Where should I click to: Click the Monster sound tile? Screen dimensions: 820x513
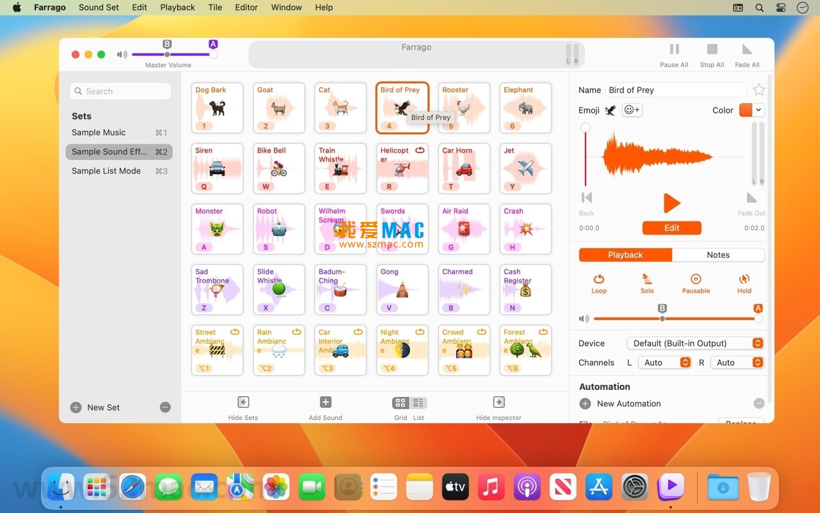pos(217,229)
